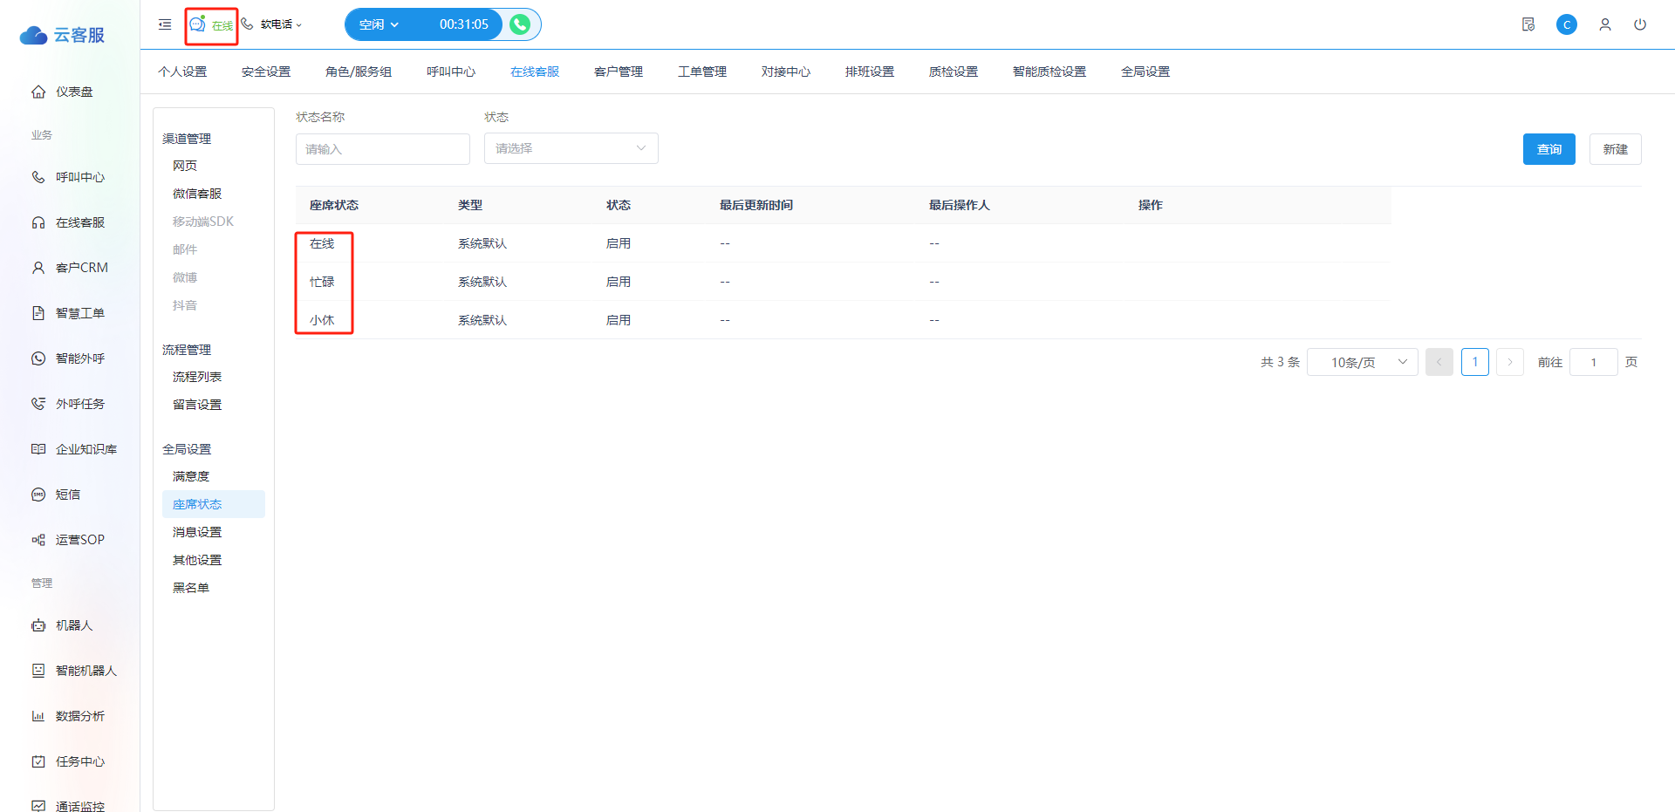The height and width of the screenshot is (812, 1675).
Task: Select 满意度 under 全局设置
Action: 191,476
